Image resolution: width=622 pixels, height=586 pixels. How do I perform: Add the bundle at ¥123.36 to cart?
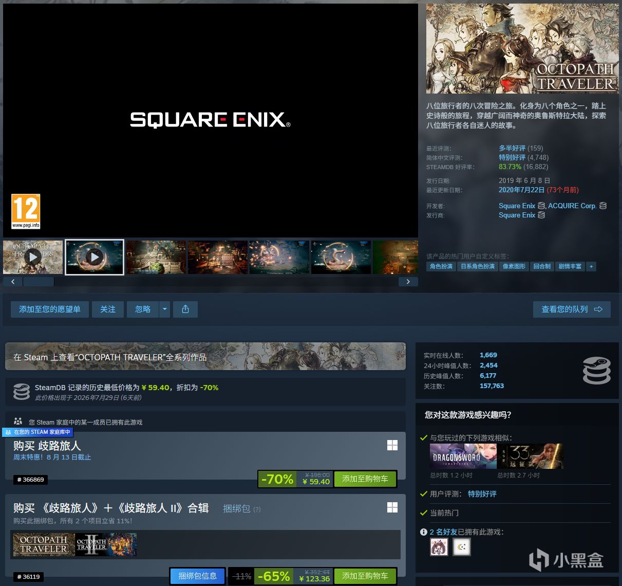(x=365, y=576)
